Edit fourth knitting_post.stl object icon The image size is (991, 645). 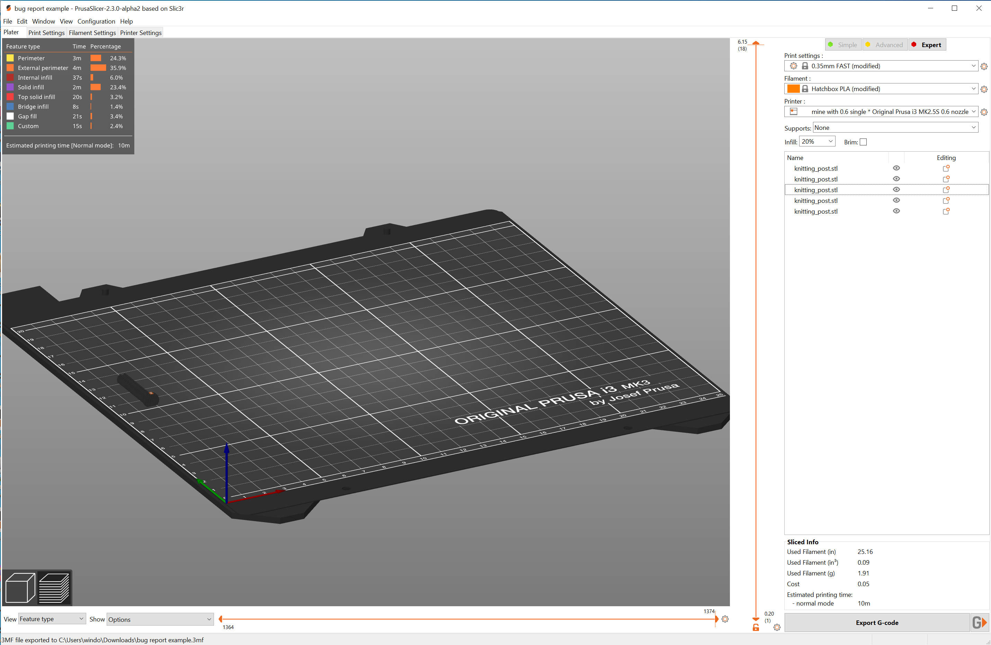[x=946, y=201]
